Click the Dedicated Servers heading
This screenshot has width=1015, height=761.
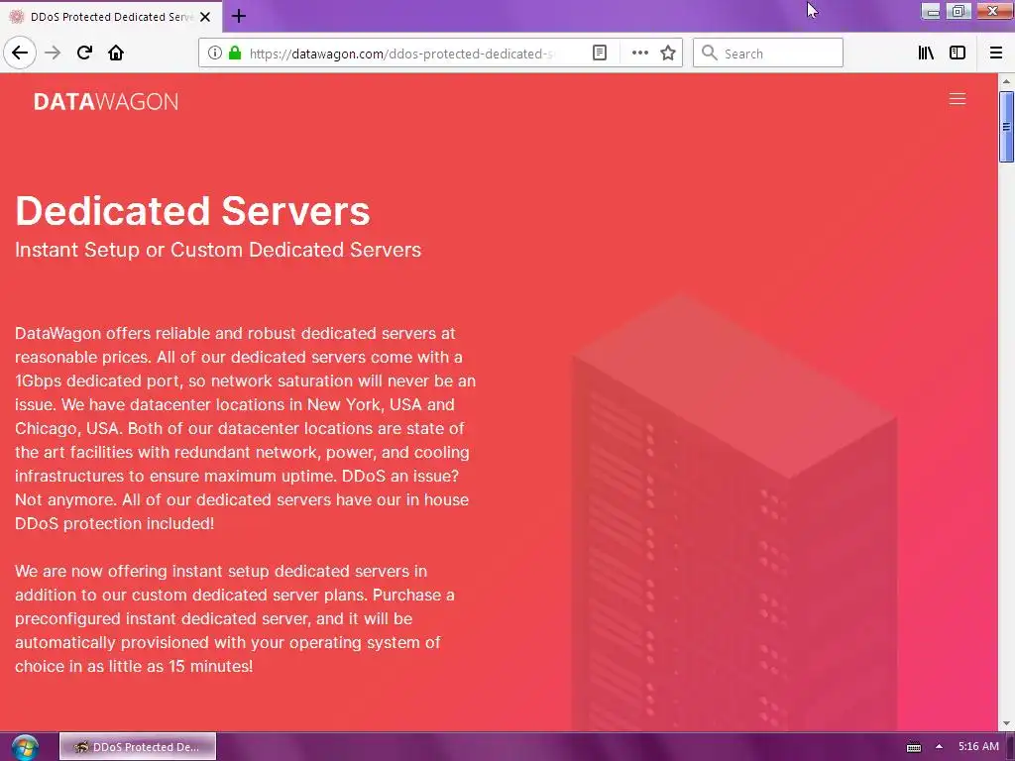tap(192, 210)
